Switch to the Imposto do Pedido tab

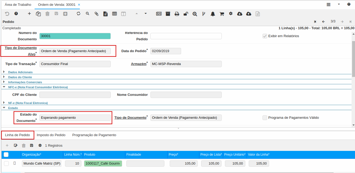(51, 135)
